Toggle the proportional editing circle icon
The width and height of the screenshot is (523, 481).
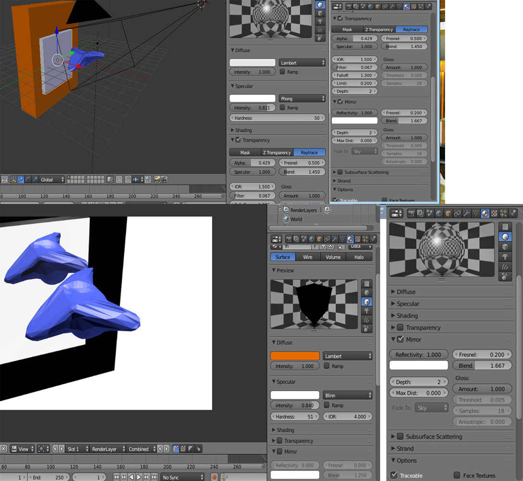point(119,179)
